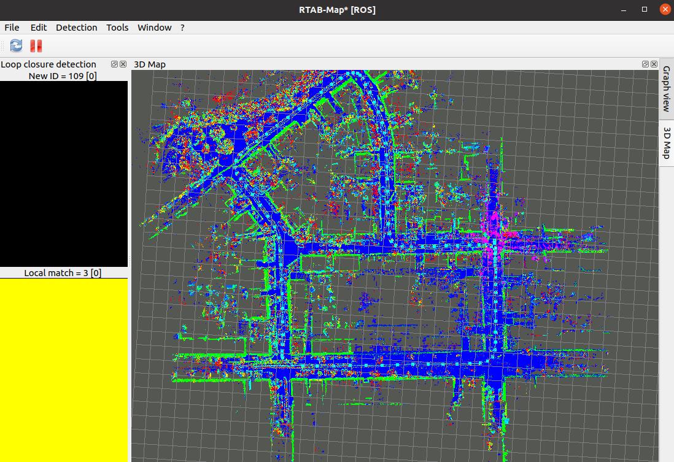Undock the 3D Map panel
Viewport: 674px width, 462px height.
click(x=645, y=64)
